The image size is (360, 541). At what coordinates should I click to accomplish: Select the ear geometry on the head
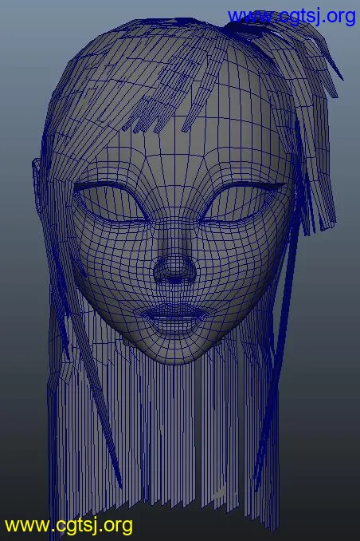[38, 186]
